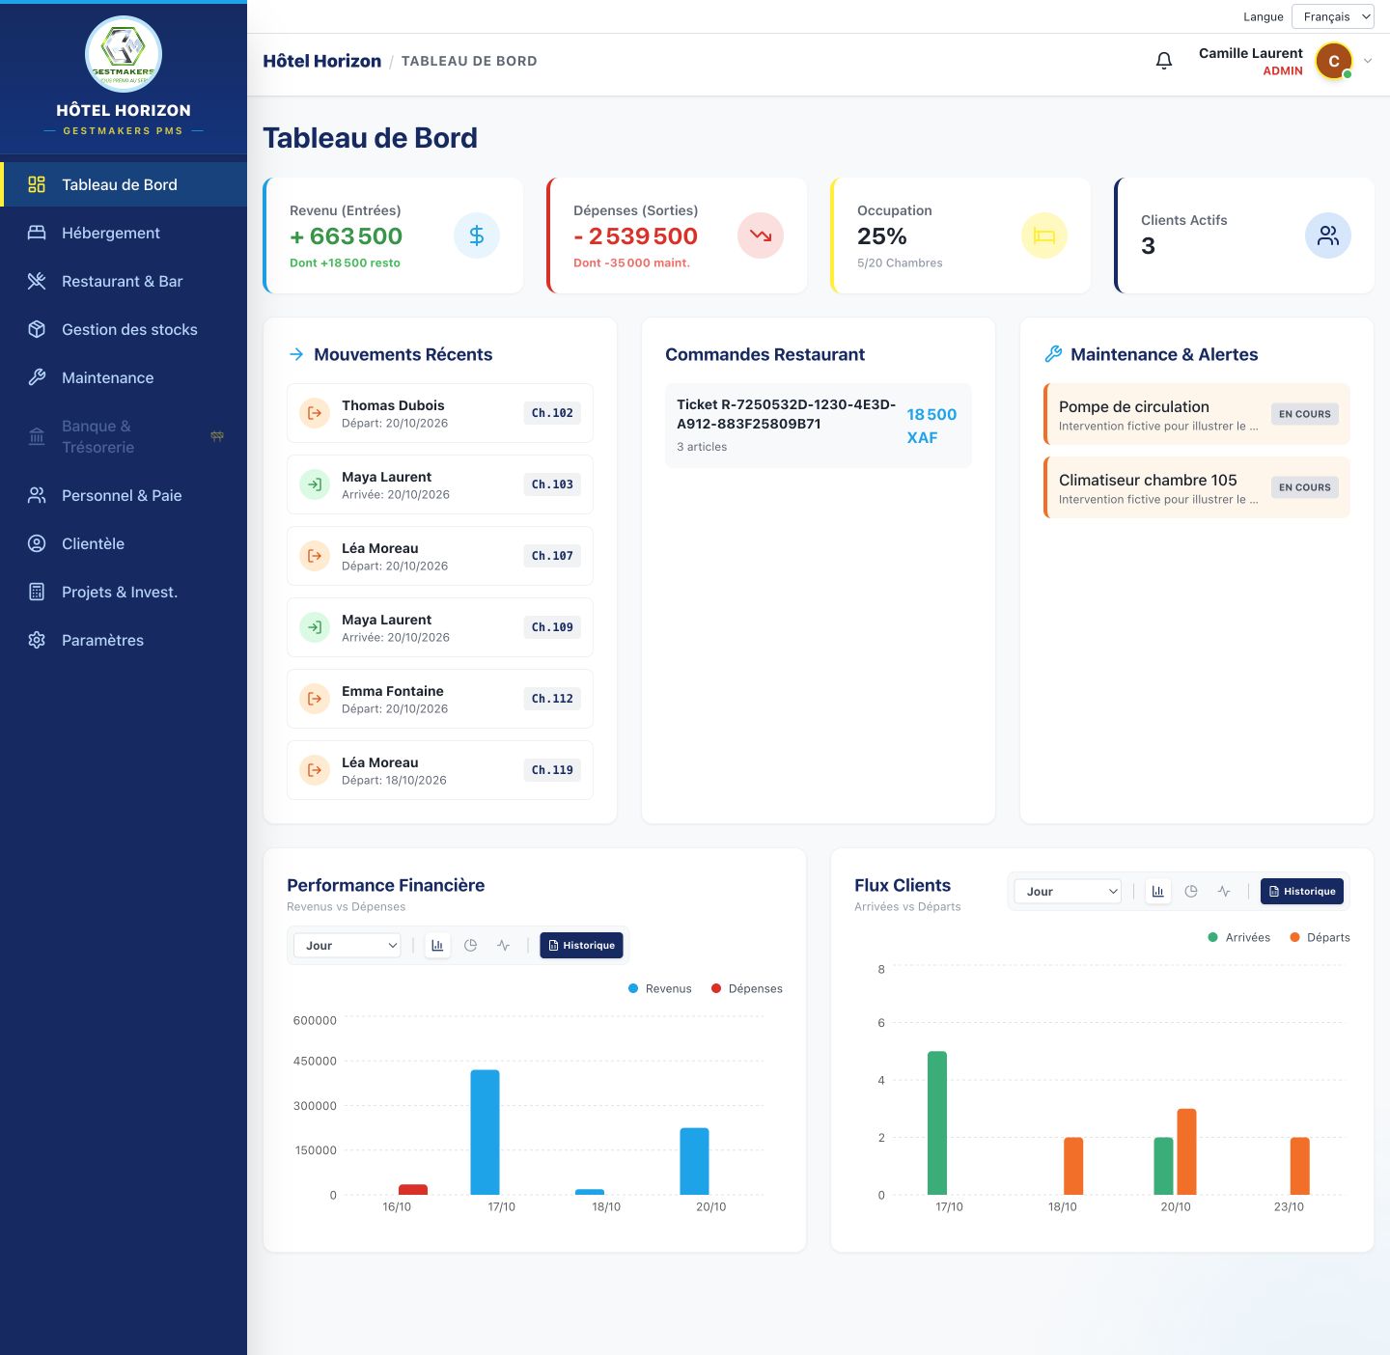The image size is (1390, 1355).
Task: Select pie chart view in Performance Financière
Action: 470,946
